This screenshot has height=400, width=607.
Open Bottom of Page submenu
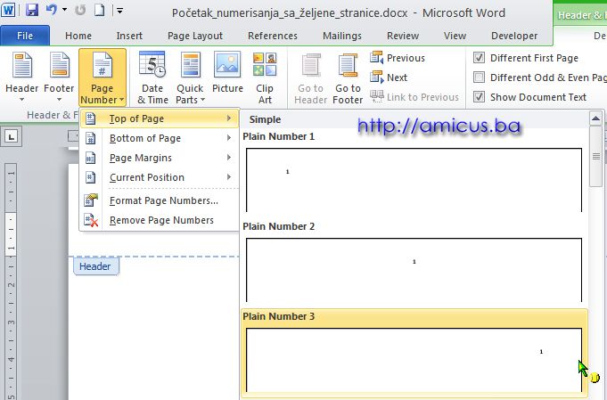(160, 138)
